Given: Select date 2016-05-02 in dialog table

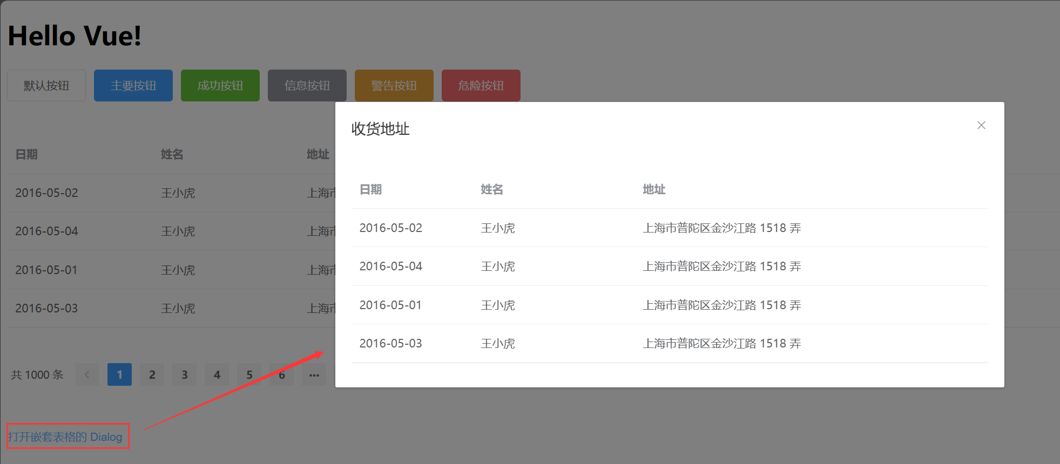Looking at the screenshot, I should point(391,228).
